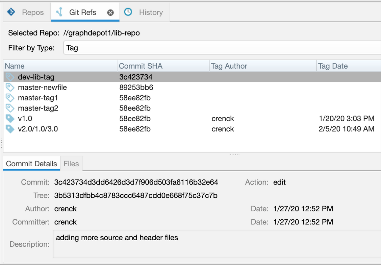
Task: Click the tag icon next to dev-lib-tag
Action: (10, 77)
